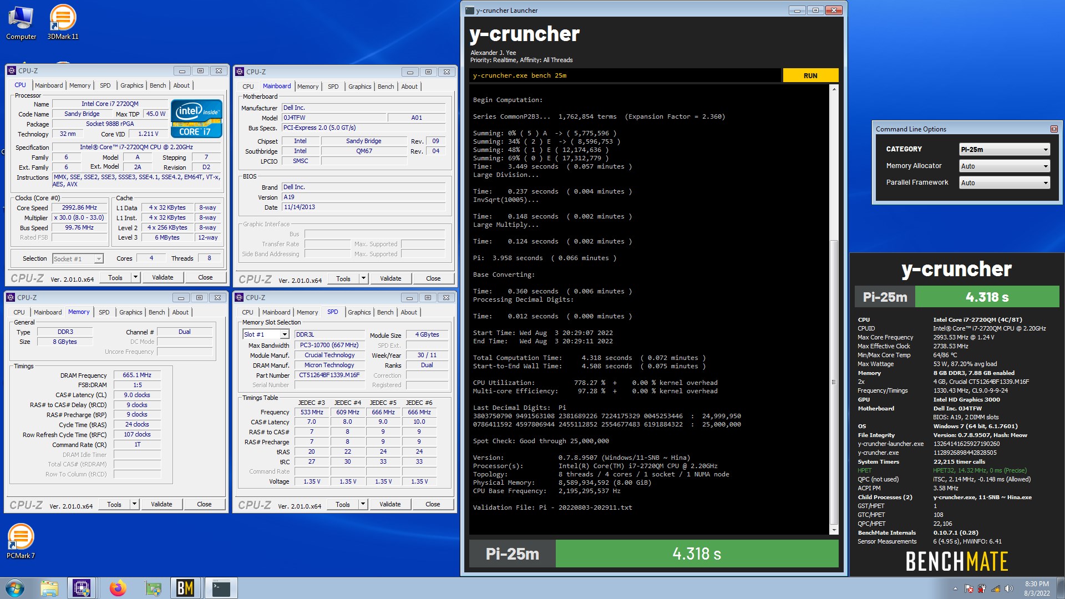Switch to Mainboard tab in CPU window
The width and height of the screenshot is (1065, 599).
pos(49,85)
